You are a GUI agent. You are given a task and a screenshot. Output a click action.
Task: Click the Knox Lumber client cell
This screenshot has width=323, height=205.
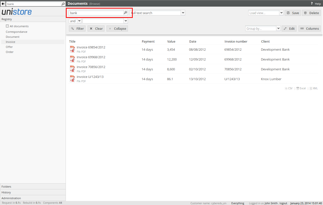click(271, 79)
